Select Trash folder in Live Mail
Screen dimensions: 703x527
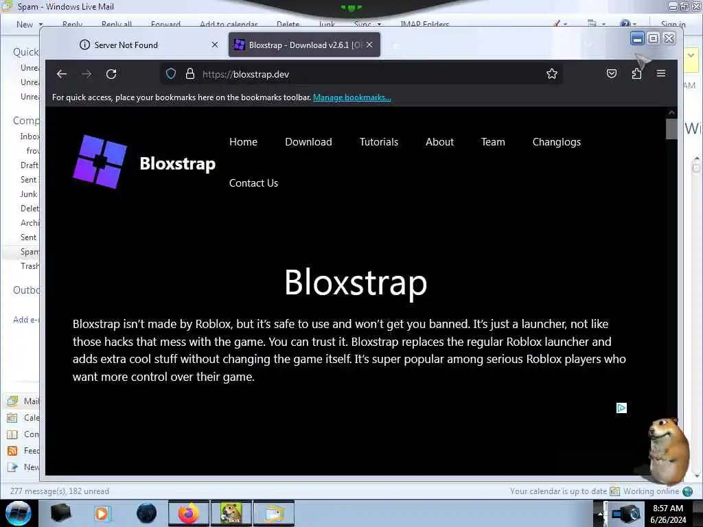(x=30, y=266)
